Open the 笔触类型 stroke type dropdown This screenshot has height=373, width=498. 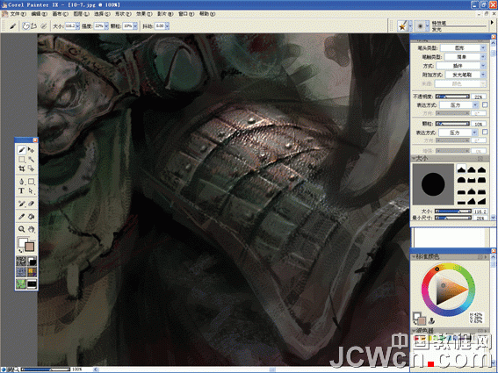click(x=466, y=57)
